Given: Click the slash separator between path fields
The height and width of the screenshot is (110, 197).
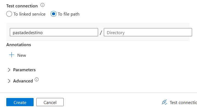Looking at the screenshot, I should [101, 33].
